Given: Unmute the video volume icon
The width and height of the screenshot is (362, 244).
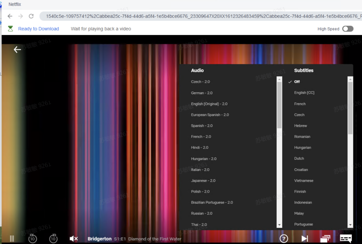Looking at the screenshot, I should click(74, 239).
